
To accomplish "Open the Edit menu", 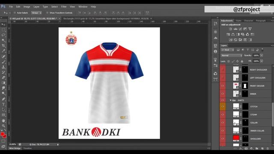I will pyautogui.click(x=18, y=7).
